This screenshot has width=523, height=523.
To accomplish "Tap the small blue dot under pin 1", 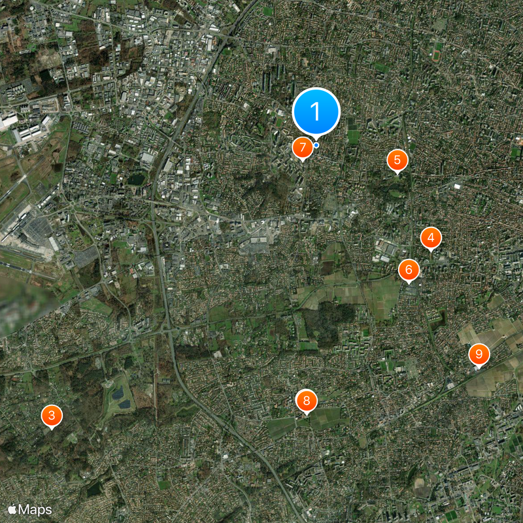I will [x=316, y=145].
